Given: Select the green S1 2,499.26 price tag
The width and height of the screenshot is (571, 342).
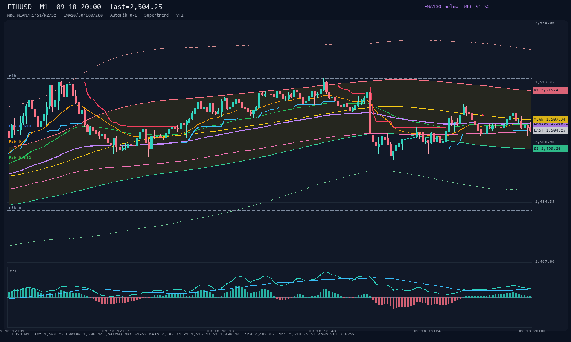Looking at the screenshot, I should (550, 149).
